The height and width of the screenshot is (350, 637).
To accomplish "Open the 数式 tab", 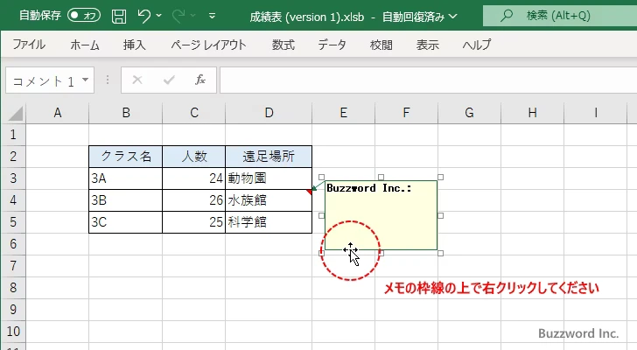I will coord(283,45).
